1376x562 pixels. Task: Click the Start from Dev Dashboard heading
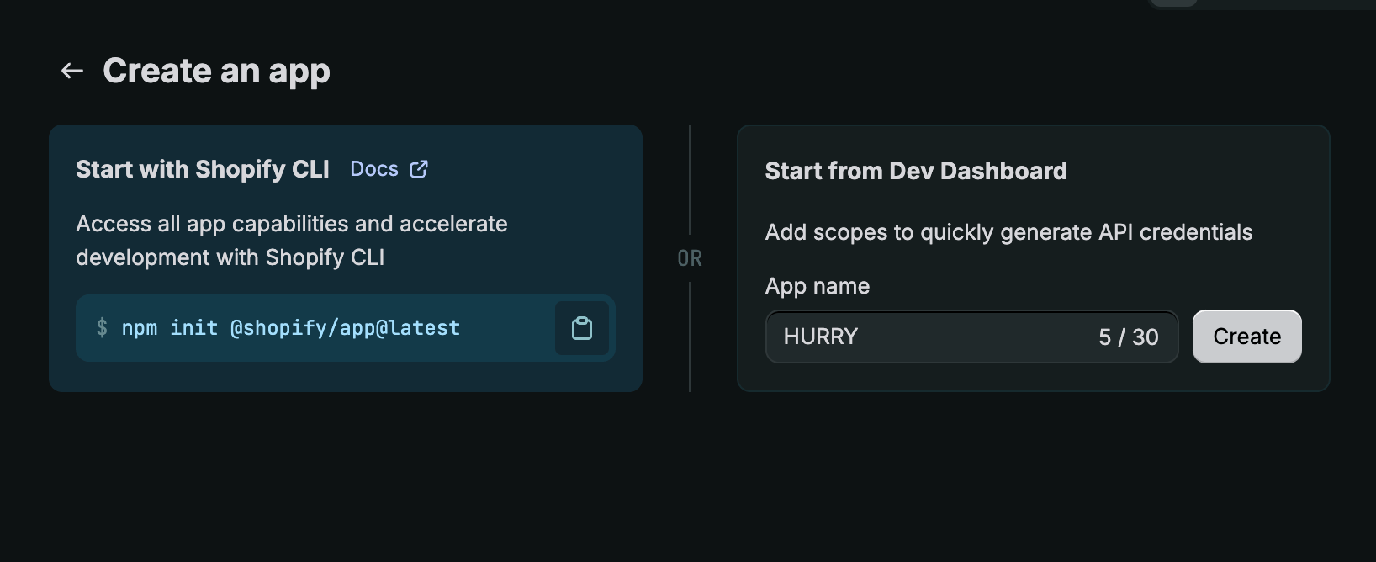pyautogui.click(x=916, y=171)
